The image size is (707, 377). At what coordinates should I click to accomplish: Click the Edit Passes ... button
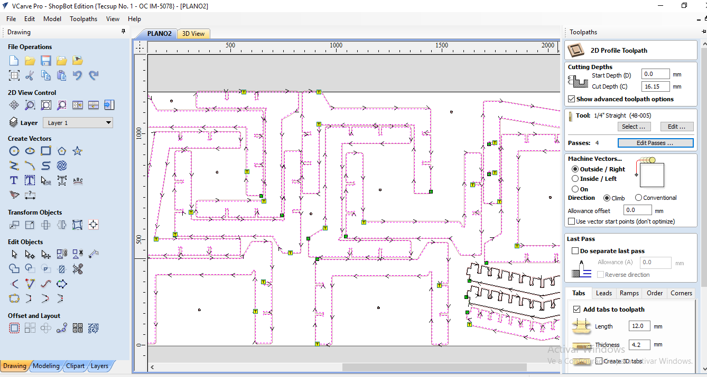pyautogui.click(x=655, y=143)
